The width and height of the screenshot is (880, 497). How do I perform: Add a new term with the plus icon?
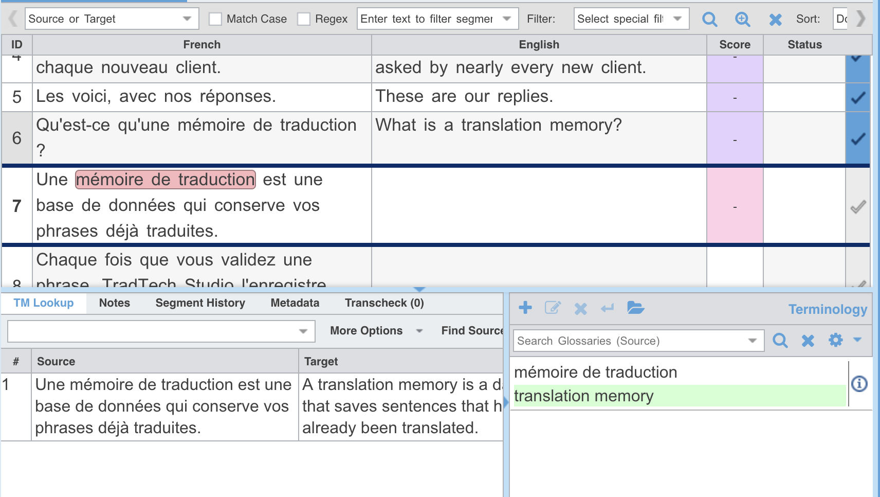coord(525,308)
